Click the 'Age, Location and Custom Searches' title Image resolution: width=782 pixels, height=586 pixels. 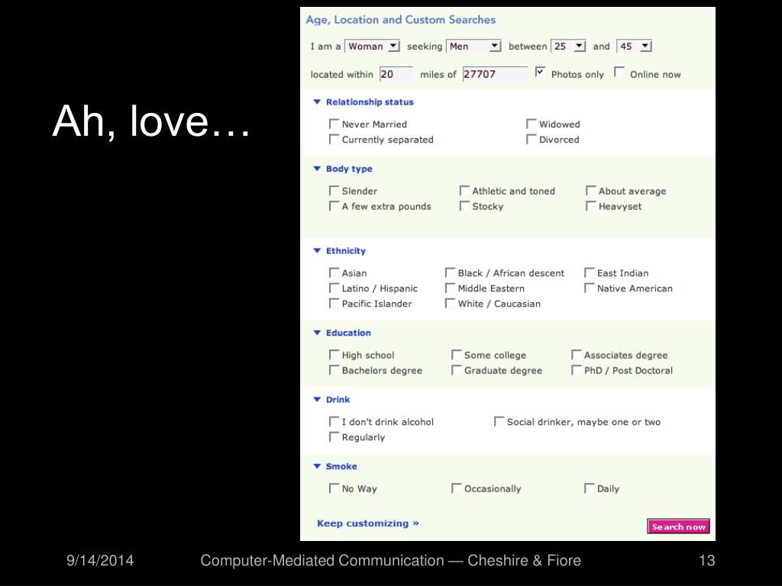tap(400, 20)
